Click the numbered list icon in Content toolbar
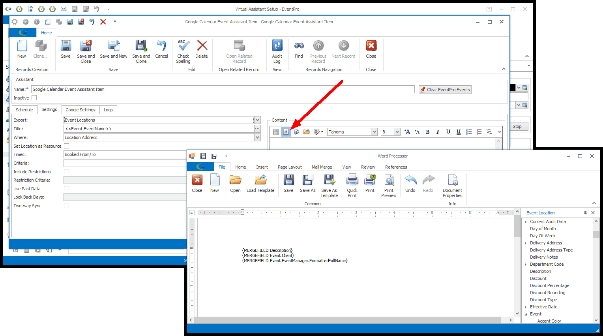 point(479,132)
